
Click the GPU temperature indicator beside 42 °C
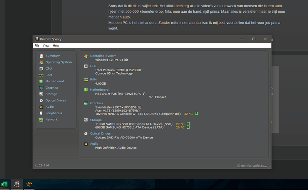(x=196, y=113)
